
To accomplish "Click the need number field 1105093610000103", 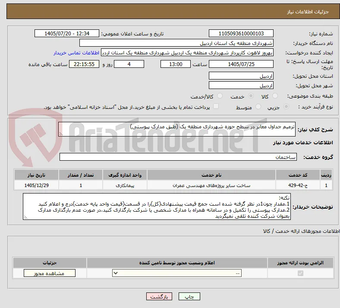I will coord(241,33).
